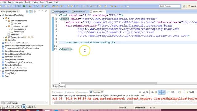197x111 pixels.
Task: Click Remove All Terminated Launches icon
Action: tap(147, 92)
